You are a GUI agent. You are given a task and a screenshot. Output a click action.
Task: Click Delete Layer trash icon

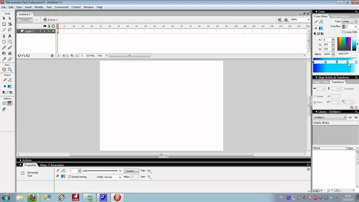[52, 56]
